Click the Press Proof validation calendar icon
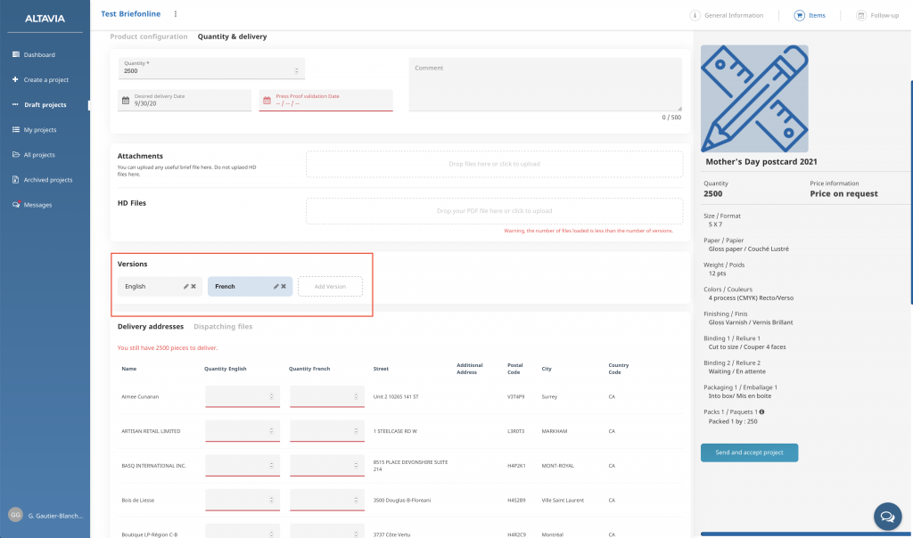Image resolution: width=913 pixels, height=538 pixels. [267, 101]
